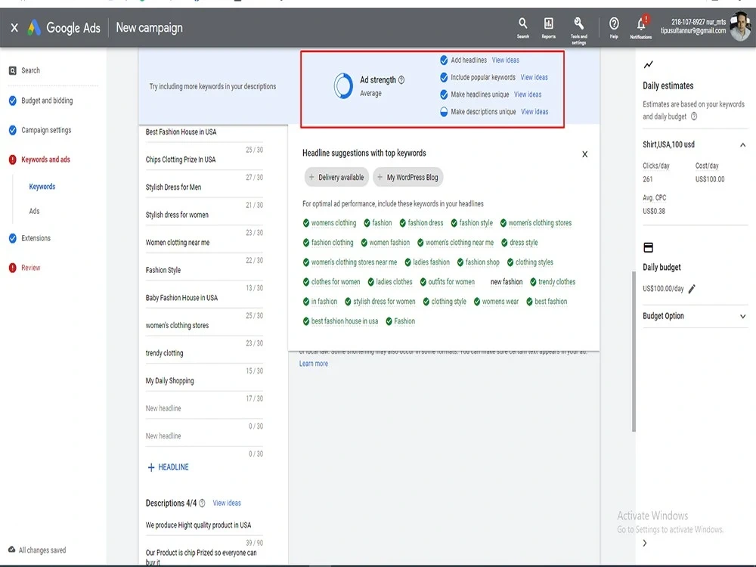Select the Ads sub-step
Image resolution: width=756 pixels, height=567 pixels.
pos(34,211)
